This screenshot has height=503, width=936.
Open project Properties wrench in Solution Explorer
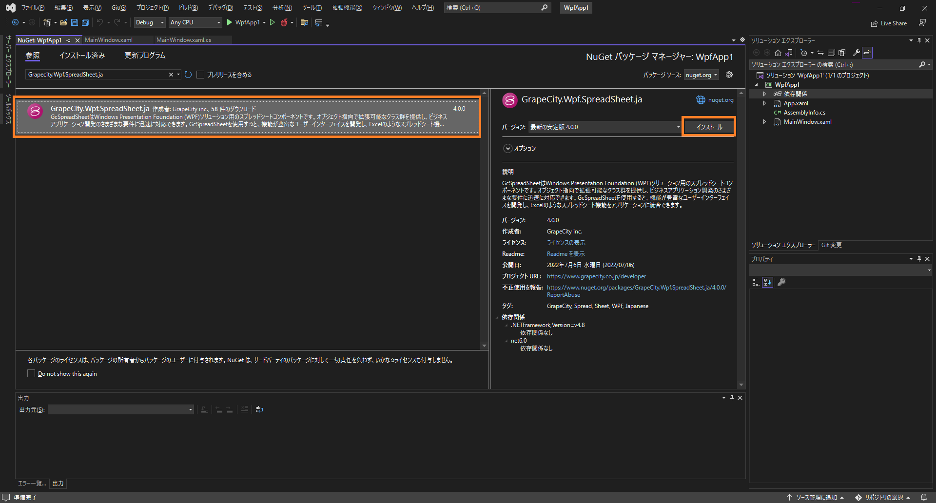click(x=857, y=53)
